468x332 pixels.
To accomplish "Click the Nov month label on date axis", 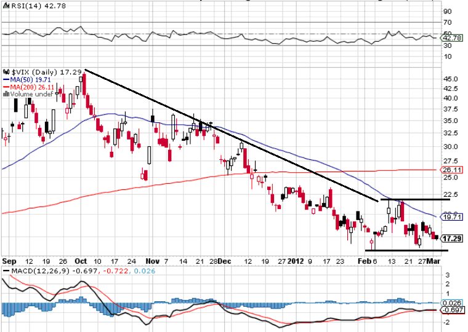I will pyautogui.click(x=152, y=261).
